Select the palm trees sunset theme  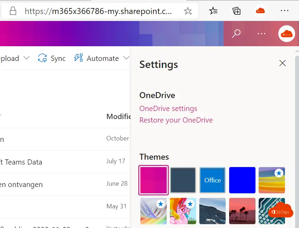242,211
